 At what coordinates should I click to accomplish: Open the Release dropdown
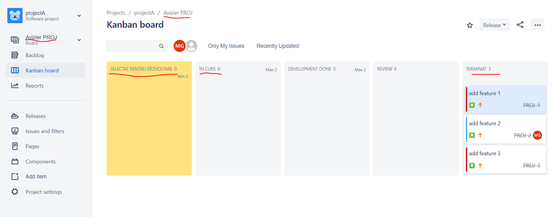494,25
